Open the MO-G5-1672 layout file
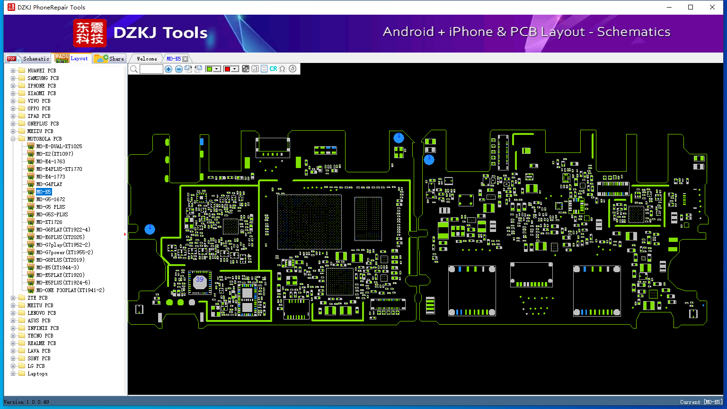Image resolution: width=727 pixels, height=409 pixels. pos(51,199)
